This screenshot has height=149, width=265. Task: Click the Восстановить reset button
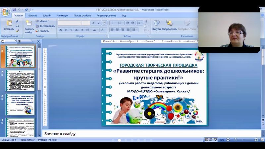click(x=45, y=26)
